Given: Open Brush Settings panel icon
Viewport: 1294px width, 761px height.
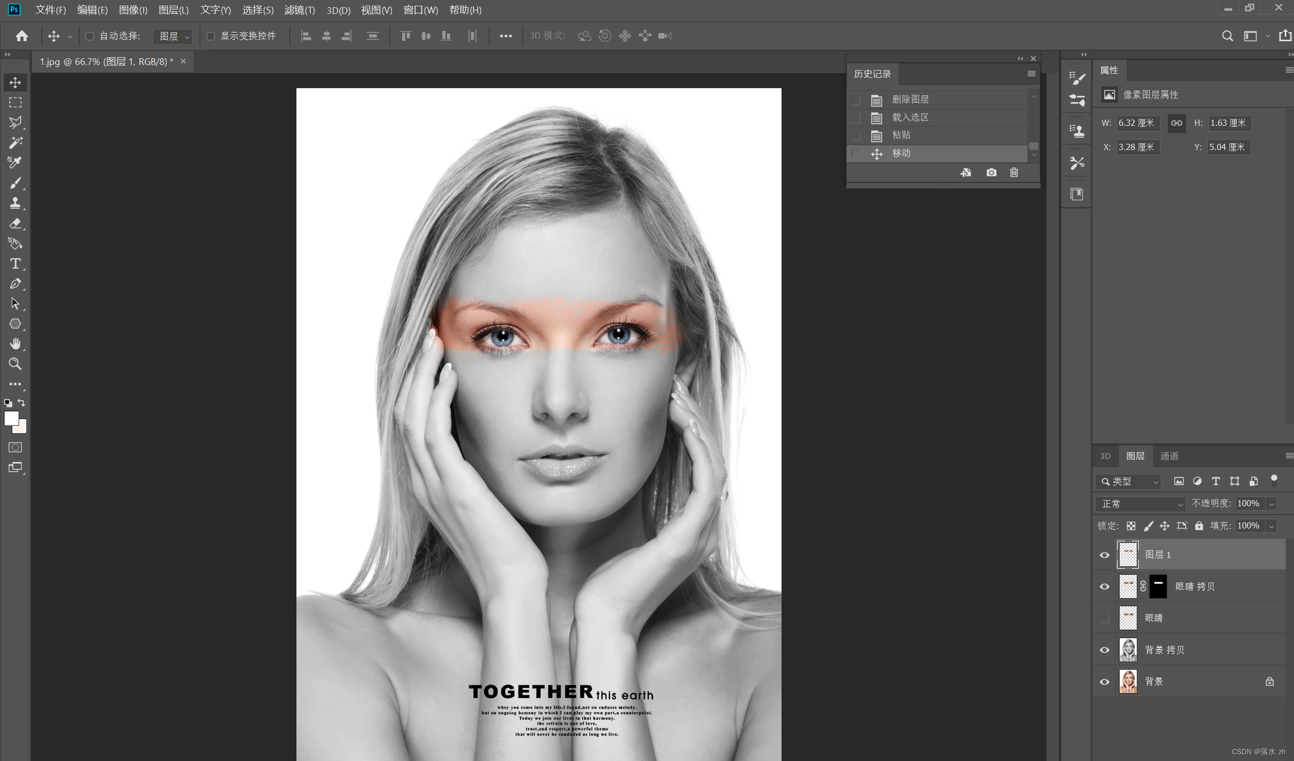Looking at the screenshot, I should pyautogui.click(x=1077, y=78).
